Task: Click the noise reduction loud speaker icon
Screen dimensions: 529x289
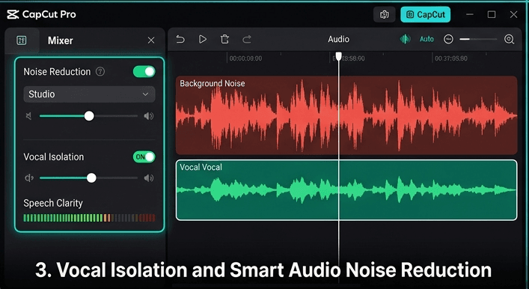Action: (148, 116)
